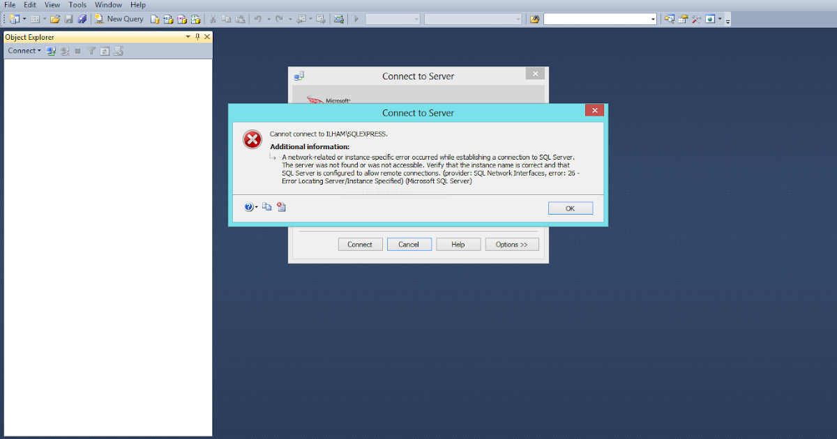Click the Connect button in the login dialog
This screenshot has height=439, width=837.
click(x=360, y=245)
